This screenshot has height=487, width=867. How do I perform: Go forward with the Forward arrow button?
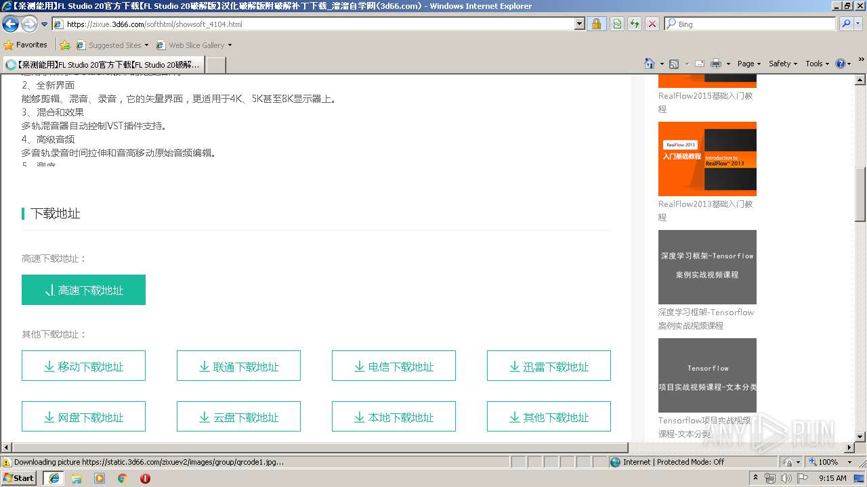(x=29, y=24)
